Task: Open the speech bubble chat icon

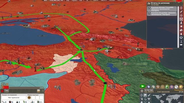Action: pos(181,45)
